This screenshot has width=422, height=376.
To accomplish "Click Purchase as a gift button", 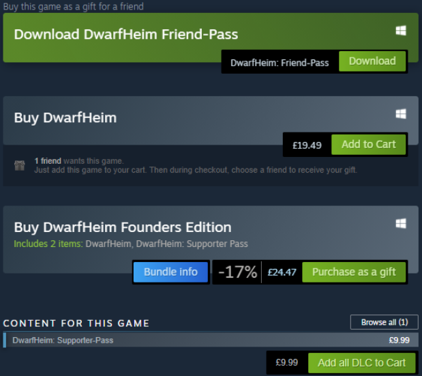I will click(x=354, y=272).
